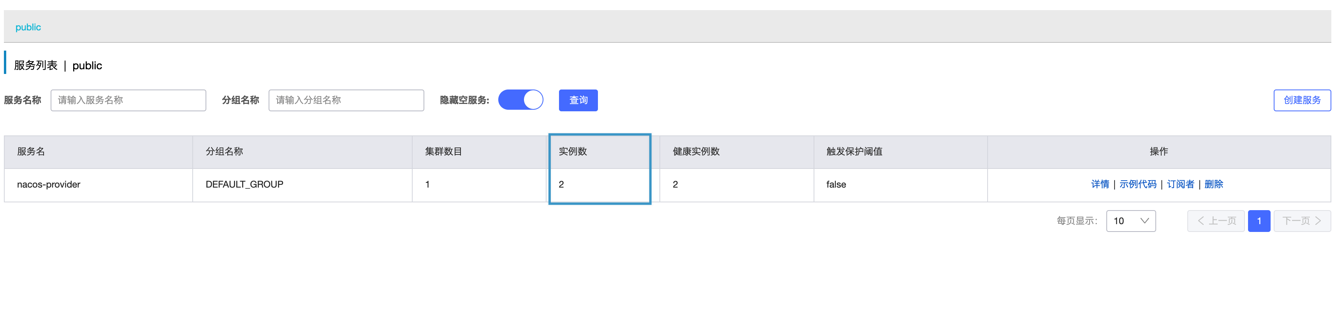Image resolution: width=1336 pixels, height=323 pixels.
Task: Open the 每页显示 page size dropdown
Action: click(1131, 220)
